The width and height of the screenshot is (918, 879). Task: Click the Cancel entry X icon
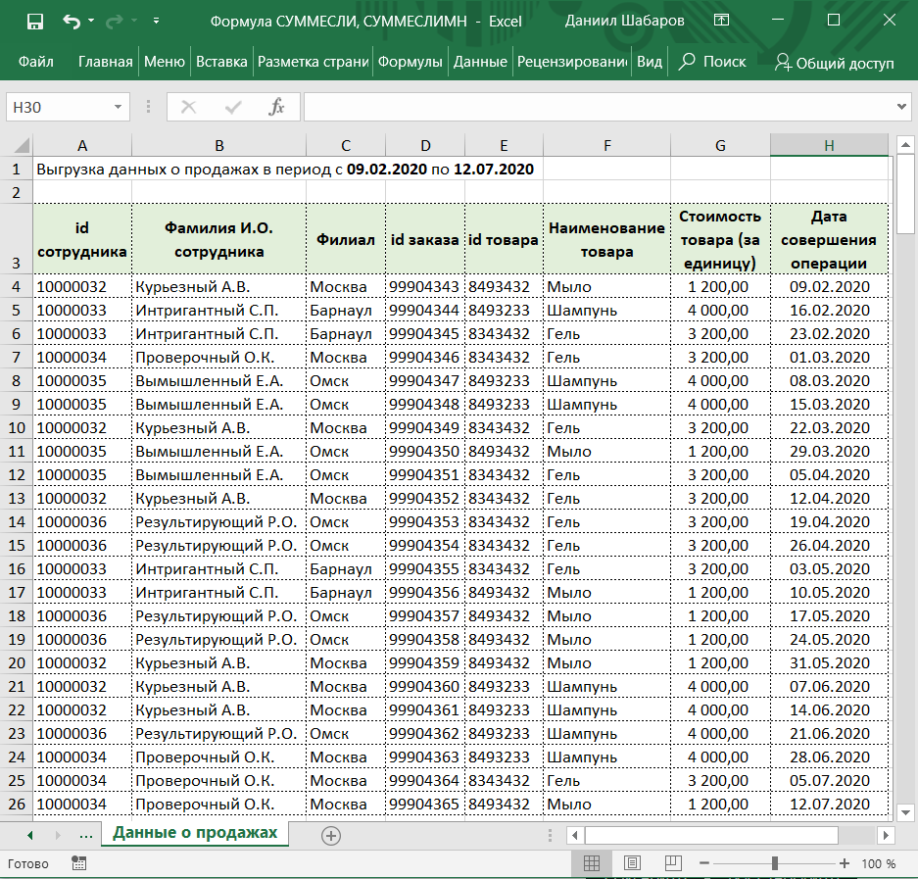188,107
